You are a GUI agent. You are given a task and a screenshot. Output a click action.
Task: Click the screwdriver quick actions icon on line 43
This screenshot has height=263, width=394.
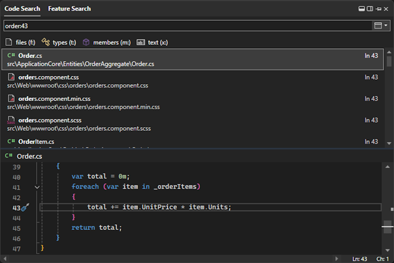26,207
